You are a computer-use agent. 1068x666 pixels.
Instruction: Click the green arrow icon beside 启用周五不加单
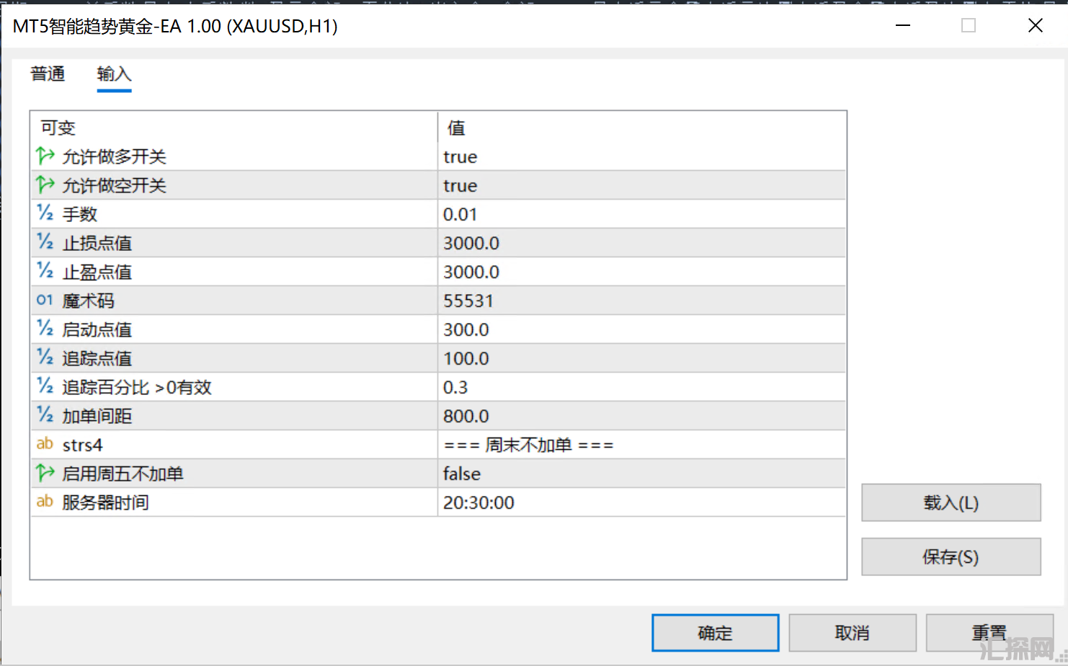coord(45,473)
